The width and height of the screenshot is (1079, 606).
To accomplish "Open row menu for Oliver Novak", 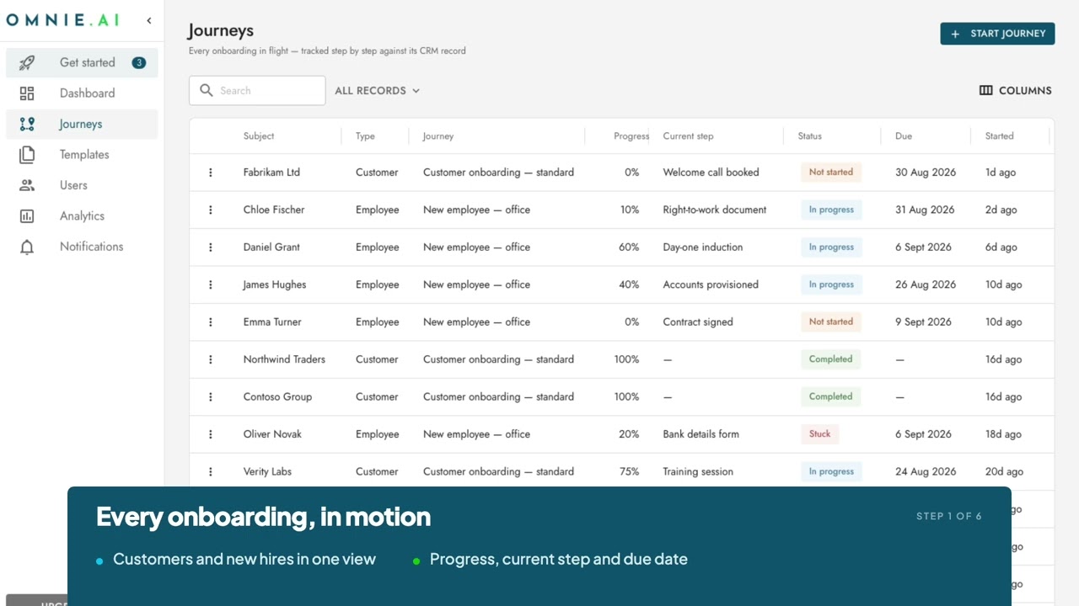I will coord(211,434).
